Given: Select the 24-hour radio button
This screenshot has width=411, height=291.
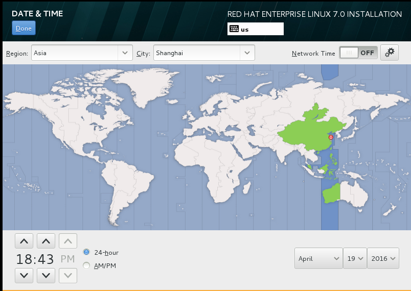Looking at the screenshot, I should (x=86, y=252).
